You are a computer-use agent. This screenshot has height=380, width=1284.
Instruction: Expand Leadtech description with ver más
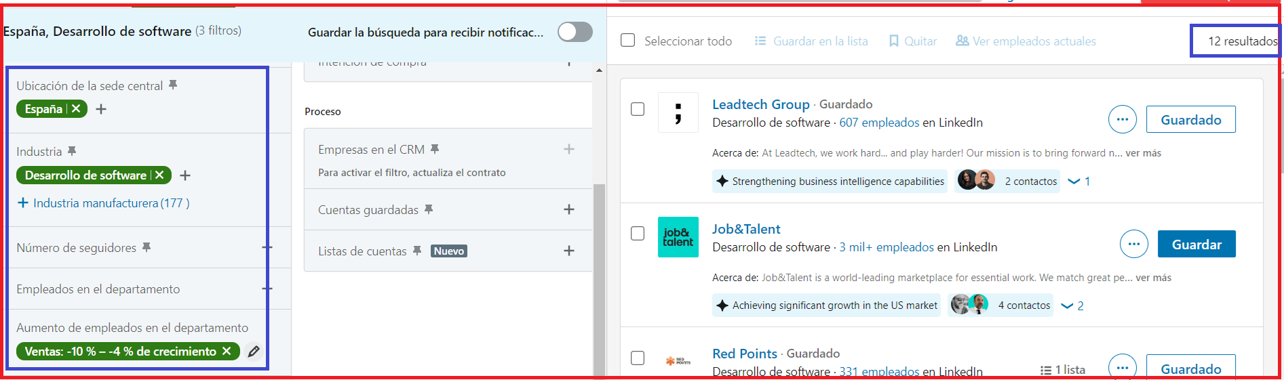[1144, 153]
